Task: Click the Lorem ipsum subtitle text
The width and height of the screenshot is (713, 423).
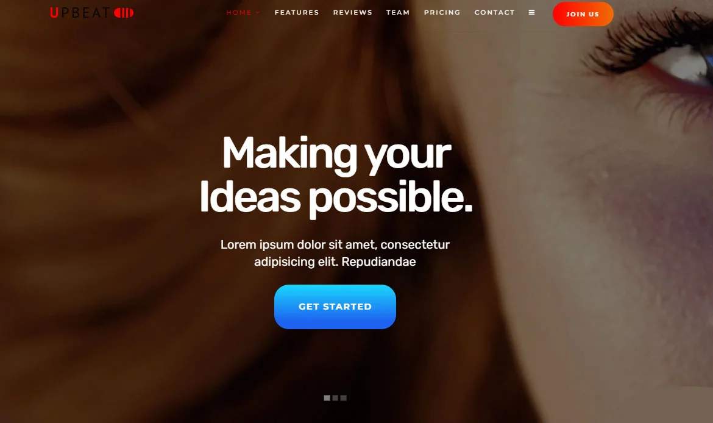Action: [335, 254]
